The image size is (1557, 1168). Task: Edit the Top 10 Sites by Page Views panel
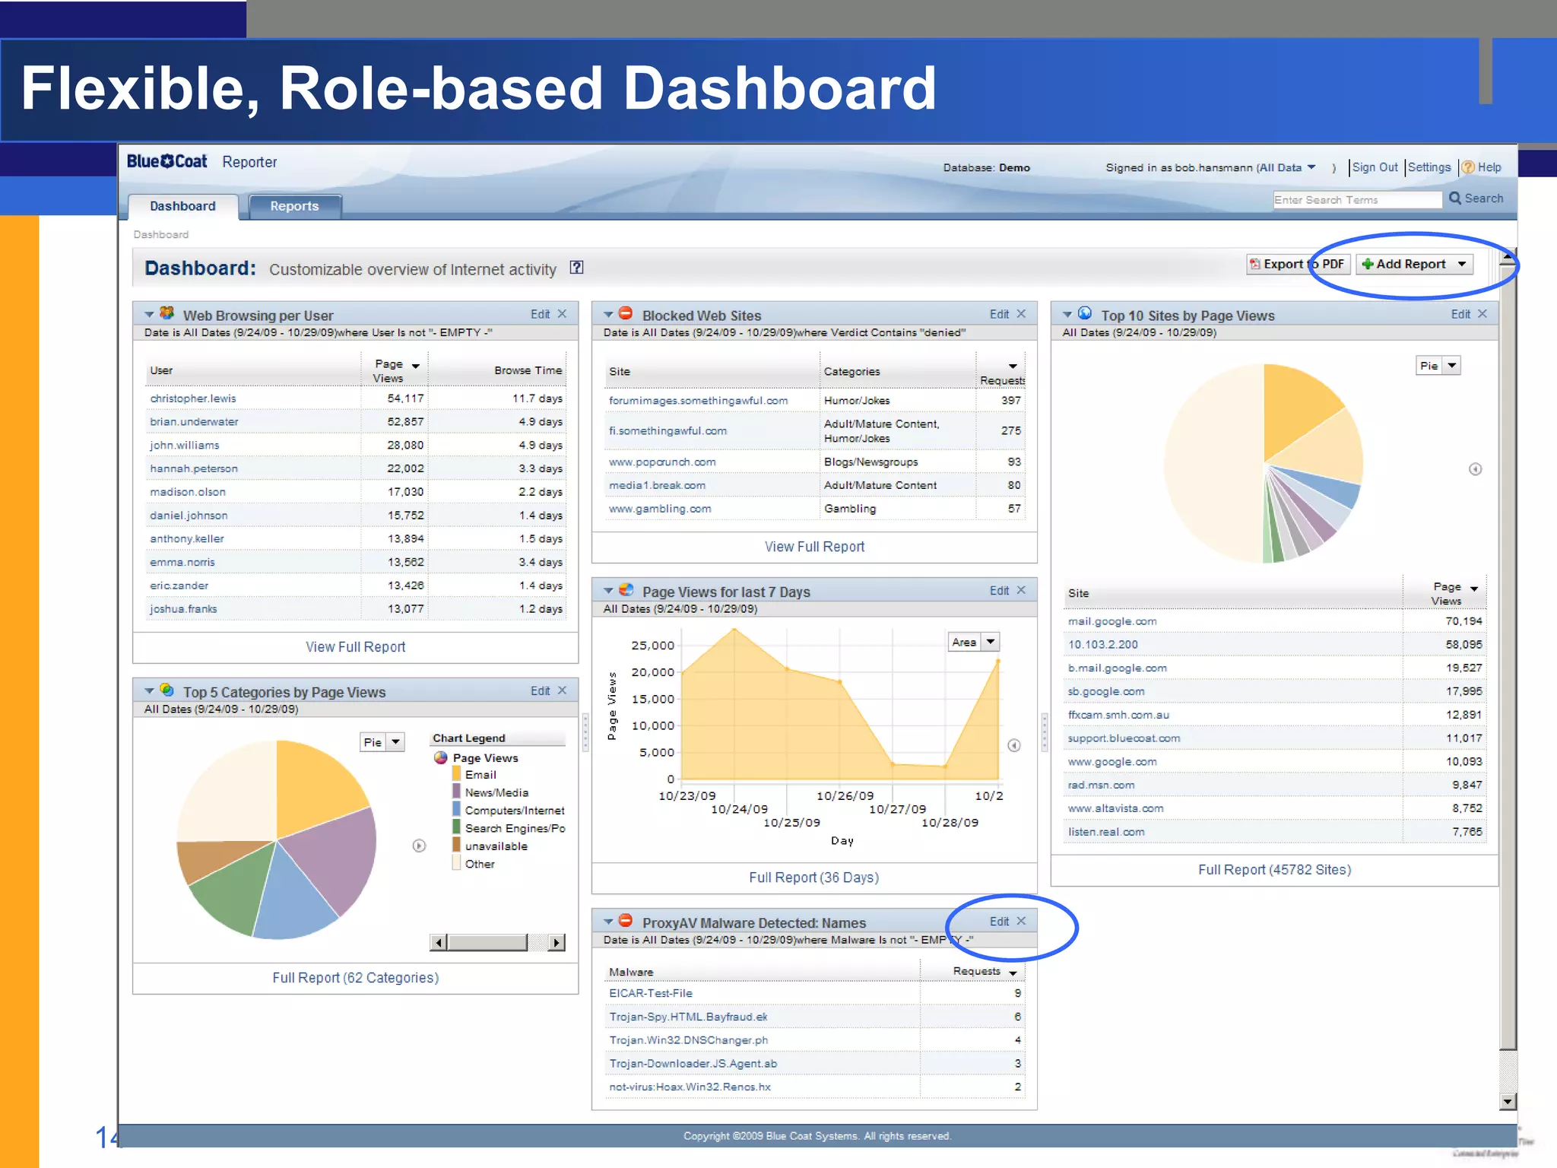click(x=1460, y=314)
